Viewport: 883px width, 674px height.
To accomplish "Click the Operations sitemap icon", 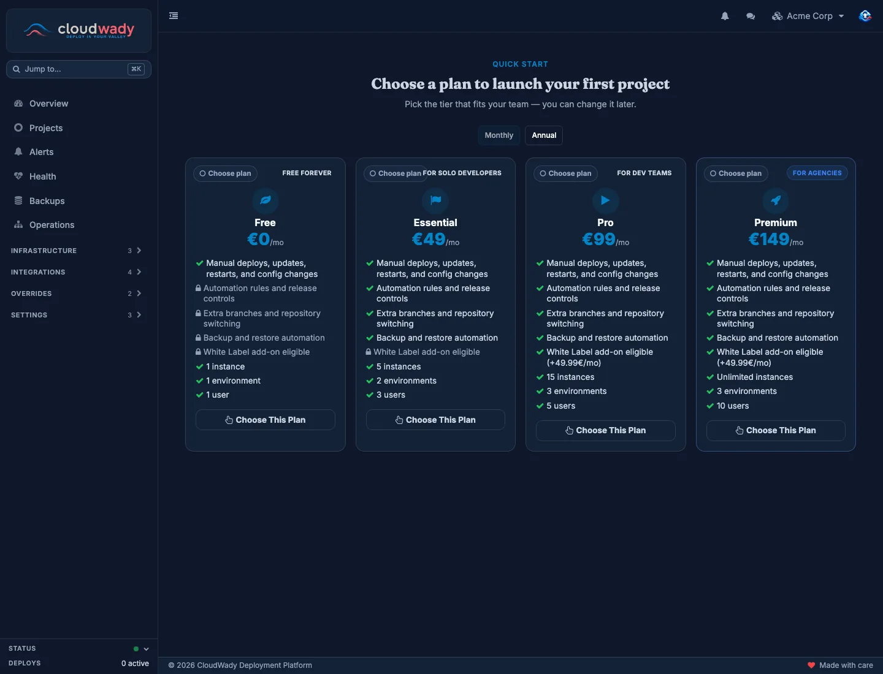I will (x=18, y=225).
